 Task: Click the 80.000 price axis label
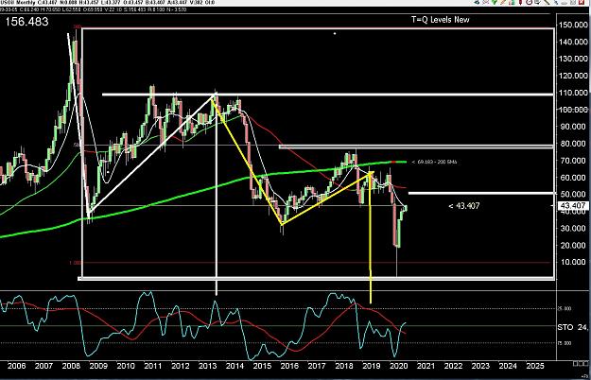pyautogui.click(x=573, y=144)
